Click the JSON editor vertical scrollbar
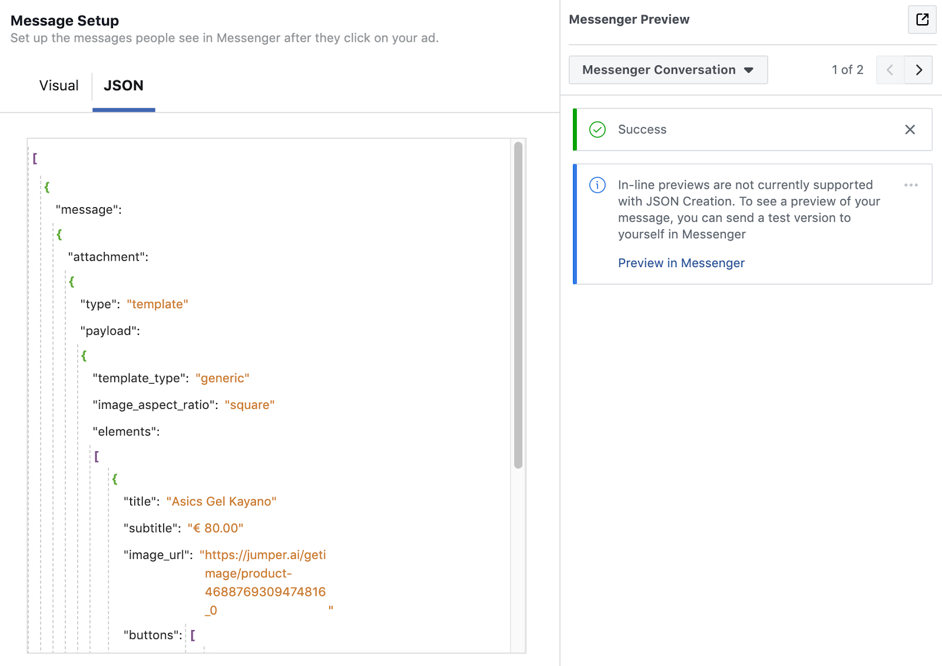 (518, 305)
